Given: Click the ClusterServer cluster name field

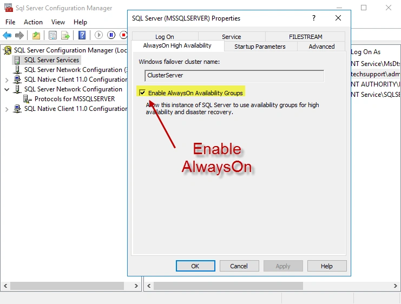Looking at the screenshot, I should (234, 75).
